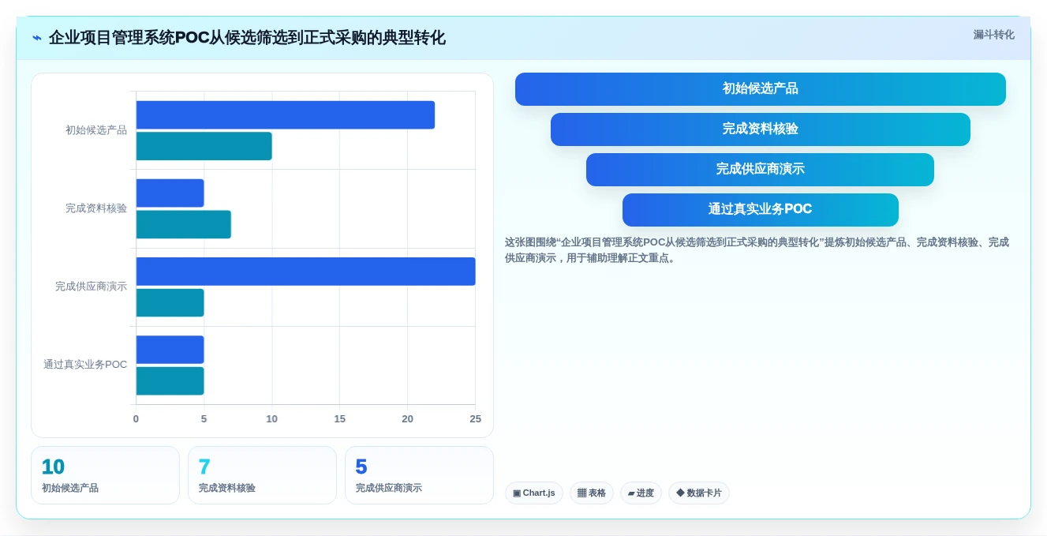Click the Chart.js tag chip
The width and height of the screenshot is (1047, 536).
tap(534, 493)
